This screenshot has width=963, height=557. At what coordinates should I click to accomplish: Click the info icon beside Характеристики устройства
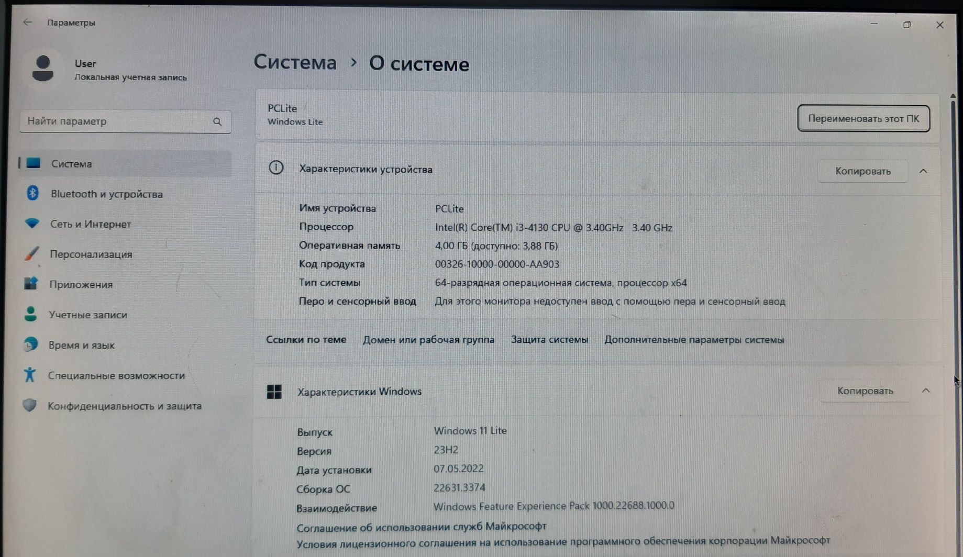[276, 168]
